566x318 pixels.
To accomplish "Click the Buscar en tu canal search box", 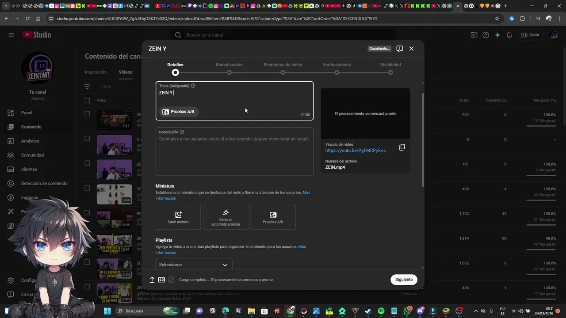I will (283, 35).
